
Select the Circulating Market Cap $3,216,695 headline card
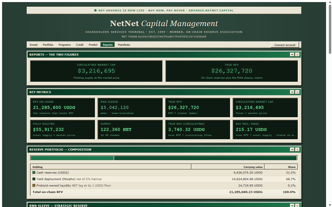point(96,71)
